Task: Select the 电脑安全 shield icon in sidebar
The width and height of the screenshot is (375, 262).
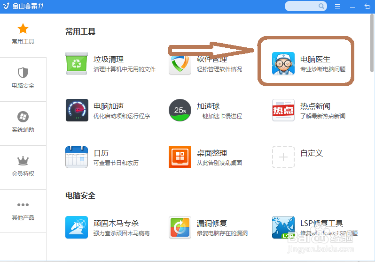Action: coord(23,73)
